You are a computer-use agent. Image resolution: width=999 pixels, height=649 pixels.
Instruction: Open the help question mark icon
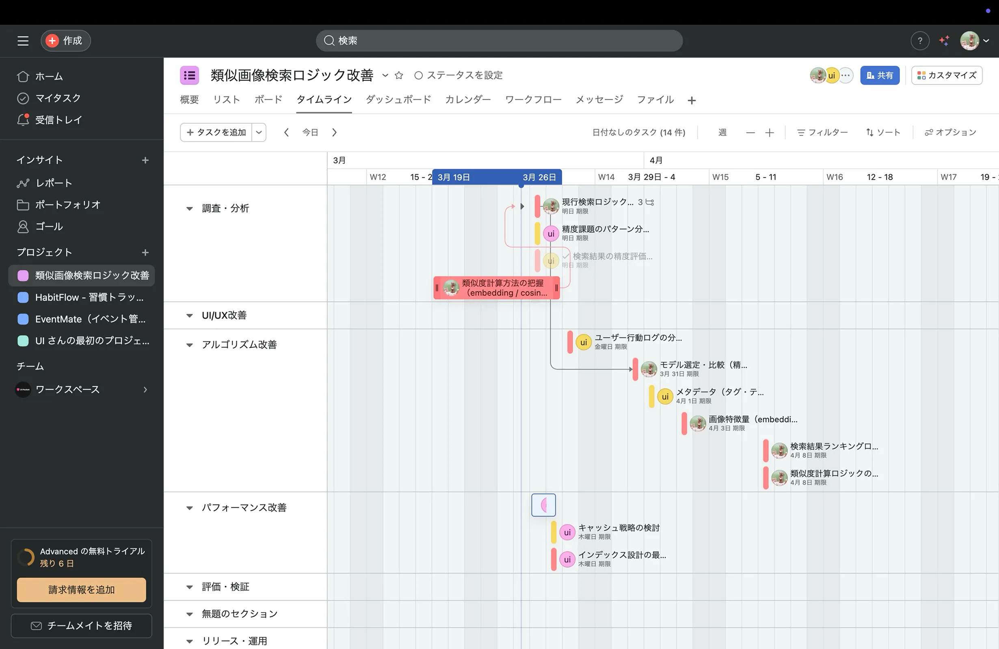[920, 41]
